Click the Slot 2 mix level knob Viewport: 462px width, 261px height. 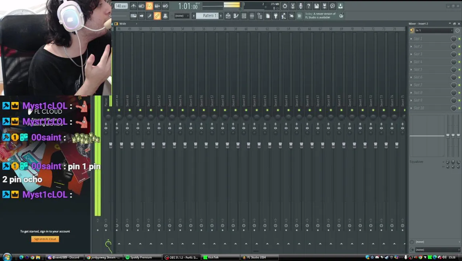(454, 46)
